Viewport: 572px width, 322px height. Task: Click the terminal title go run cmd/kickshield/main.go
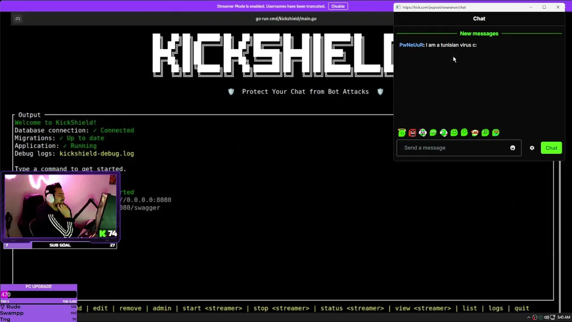tap(286, 19)
